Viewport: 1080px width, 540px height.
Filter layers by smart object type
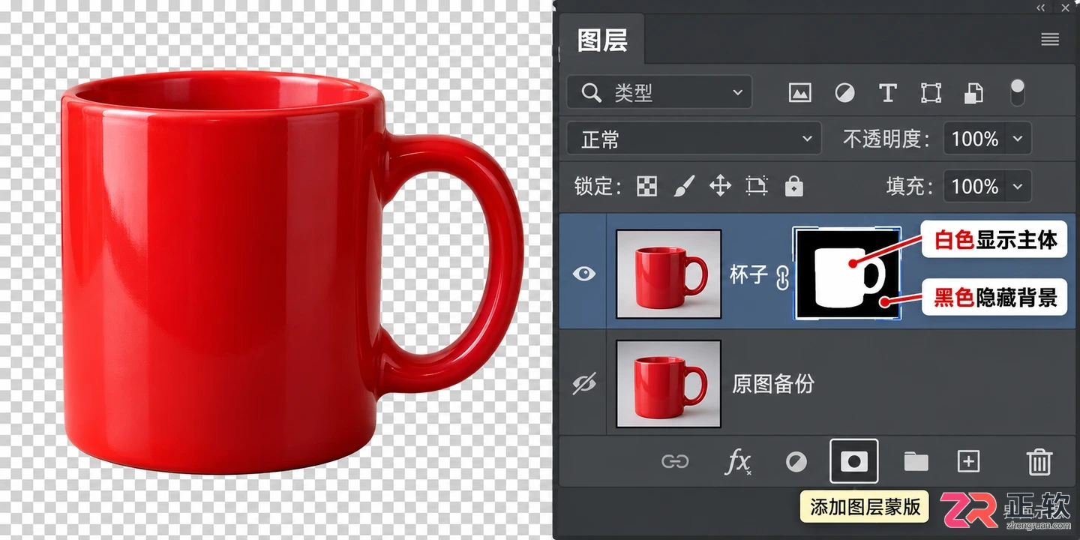[x=973, y=93]
